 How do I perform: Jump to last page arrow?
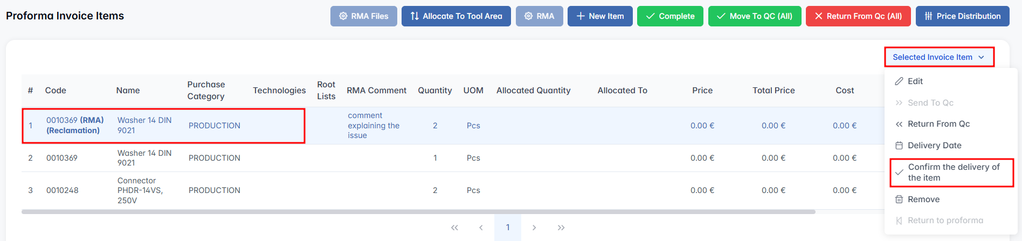pos(561,228)
